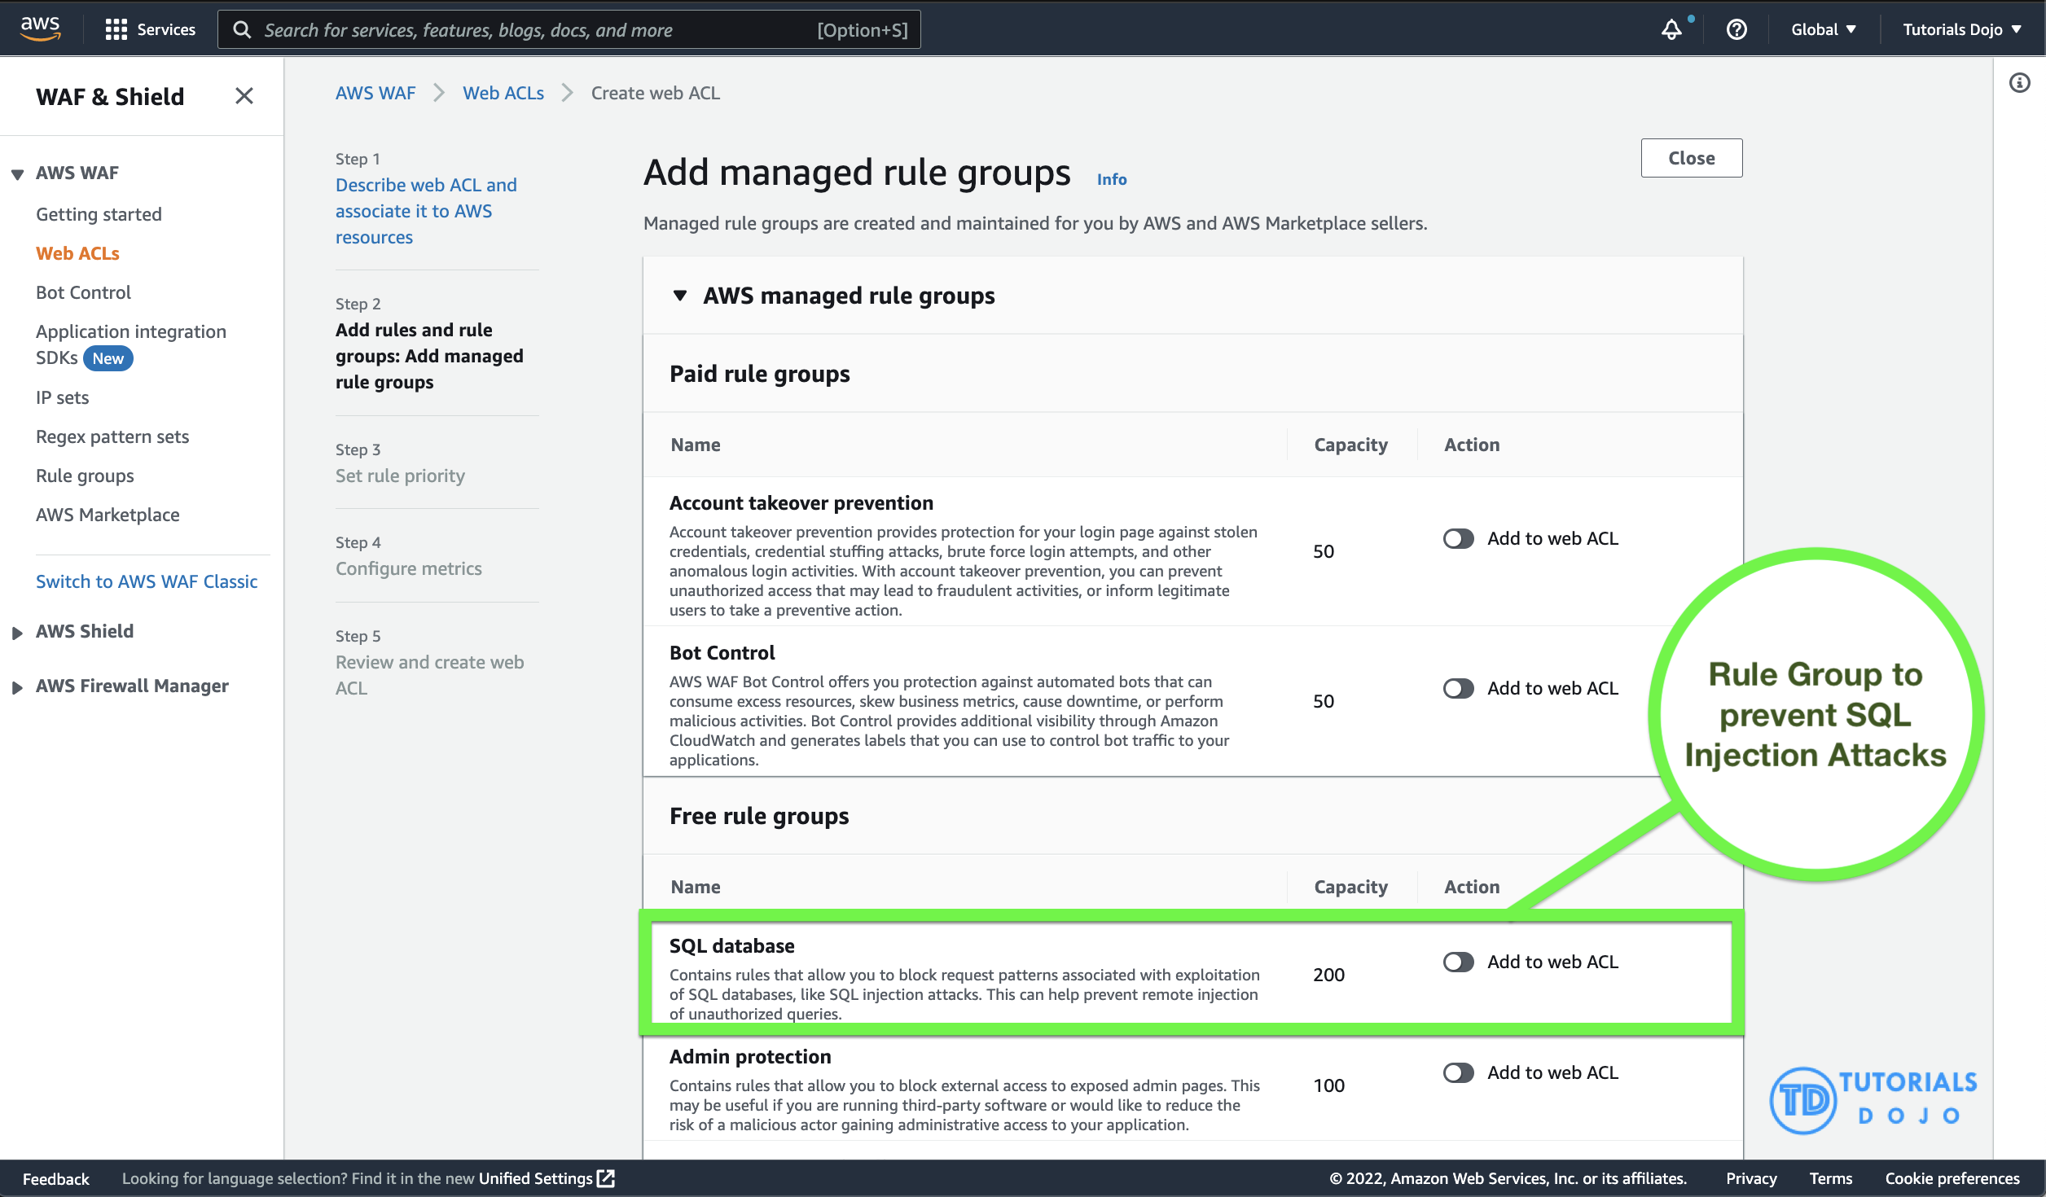Open Application integration SDKs sidebar item

click(x=131, y=344)
